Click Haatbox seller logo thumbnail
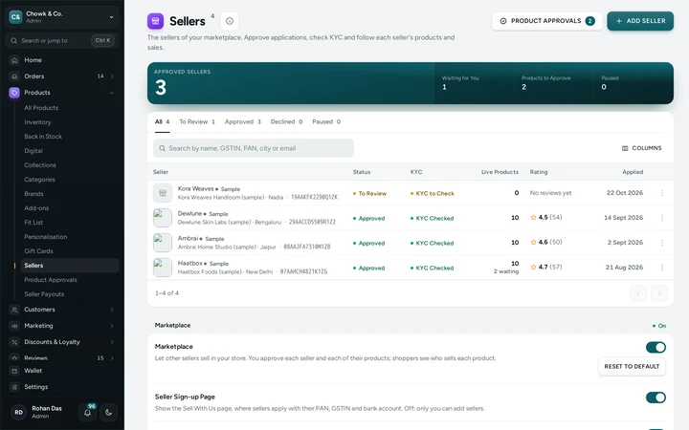 163,268
